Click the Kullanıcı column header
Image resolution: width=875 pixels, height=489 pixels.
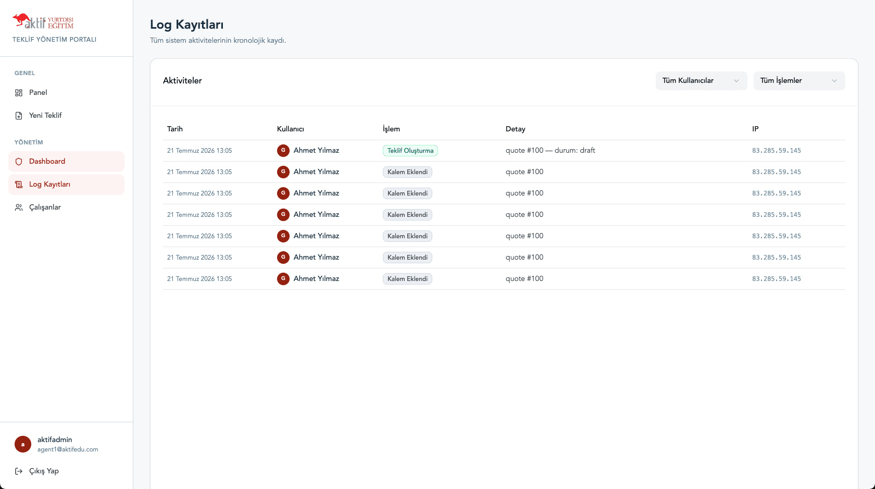[x=291, y=129]
